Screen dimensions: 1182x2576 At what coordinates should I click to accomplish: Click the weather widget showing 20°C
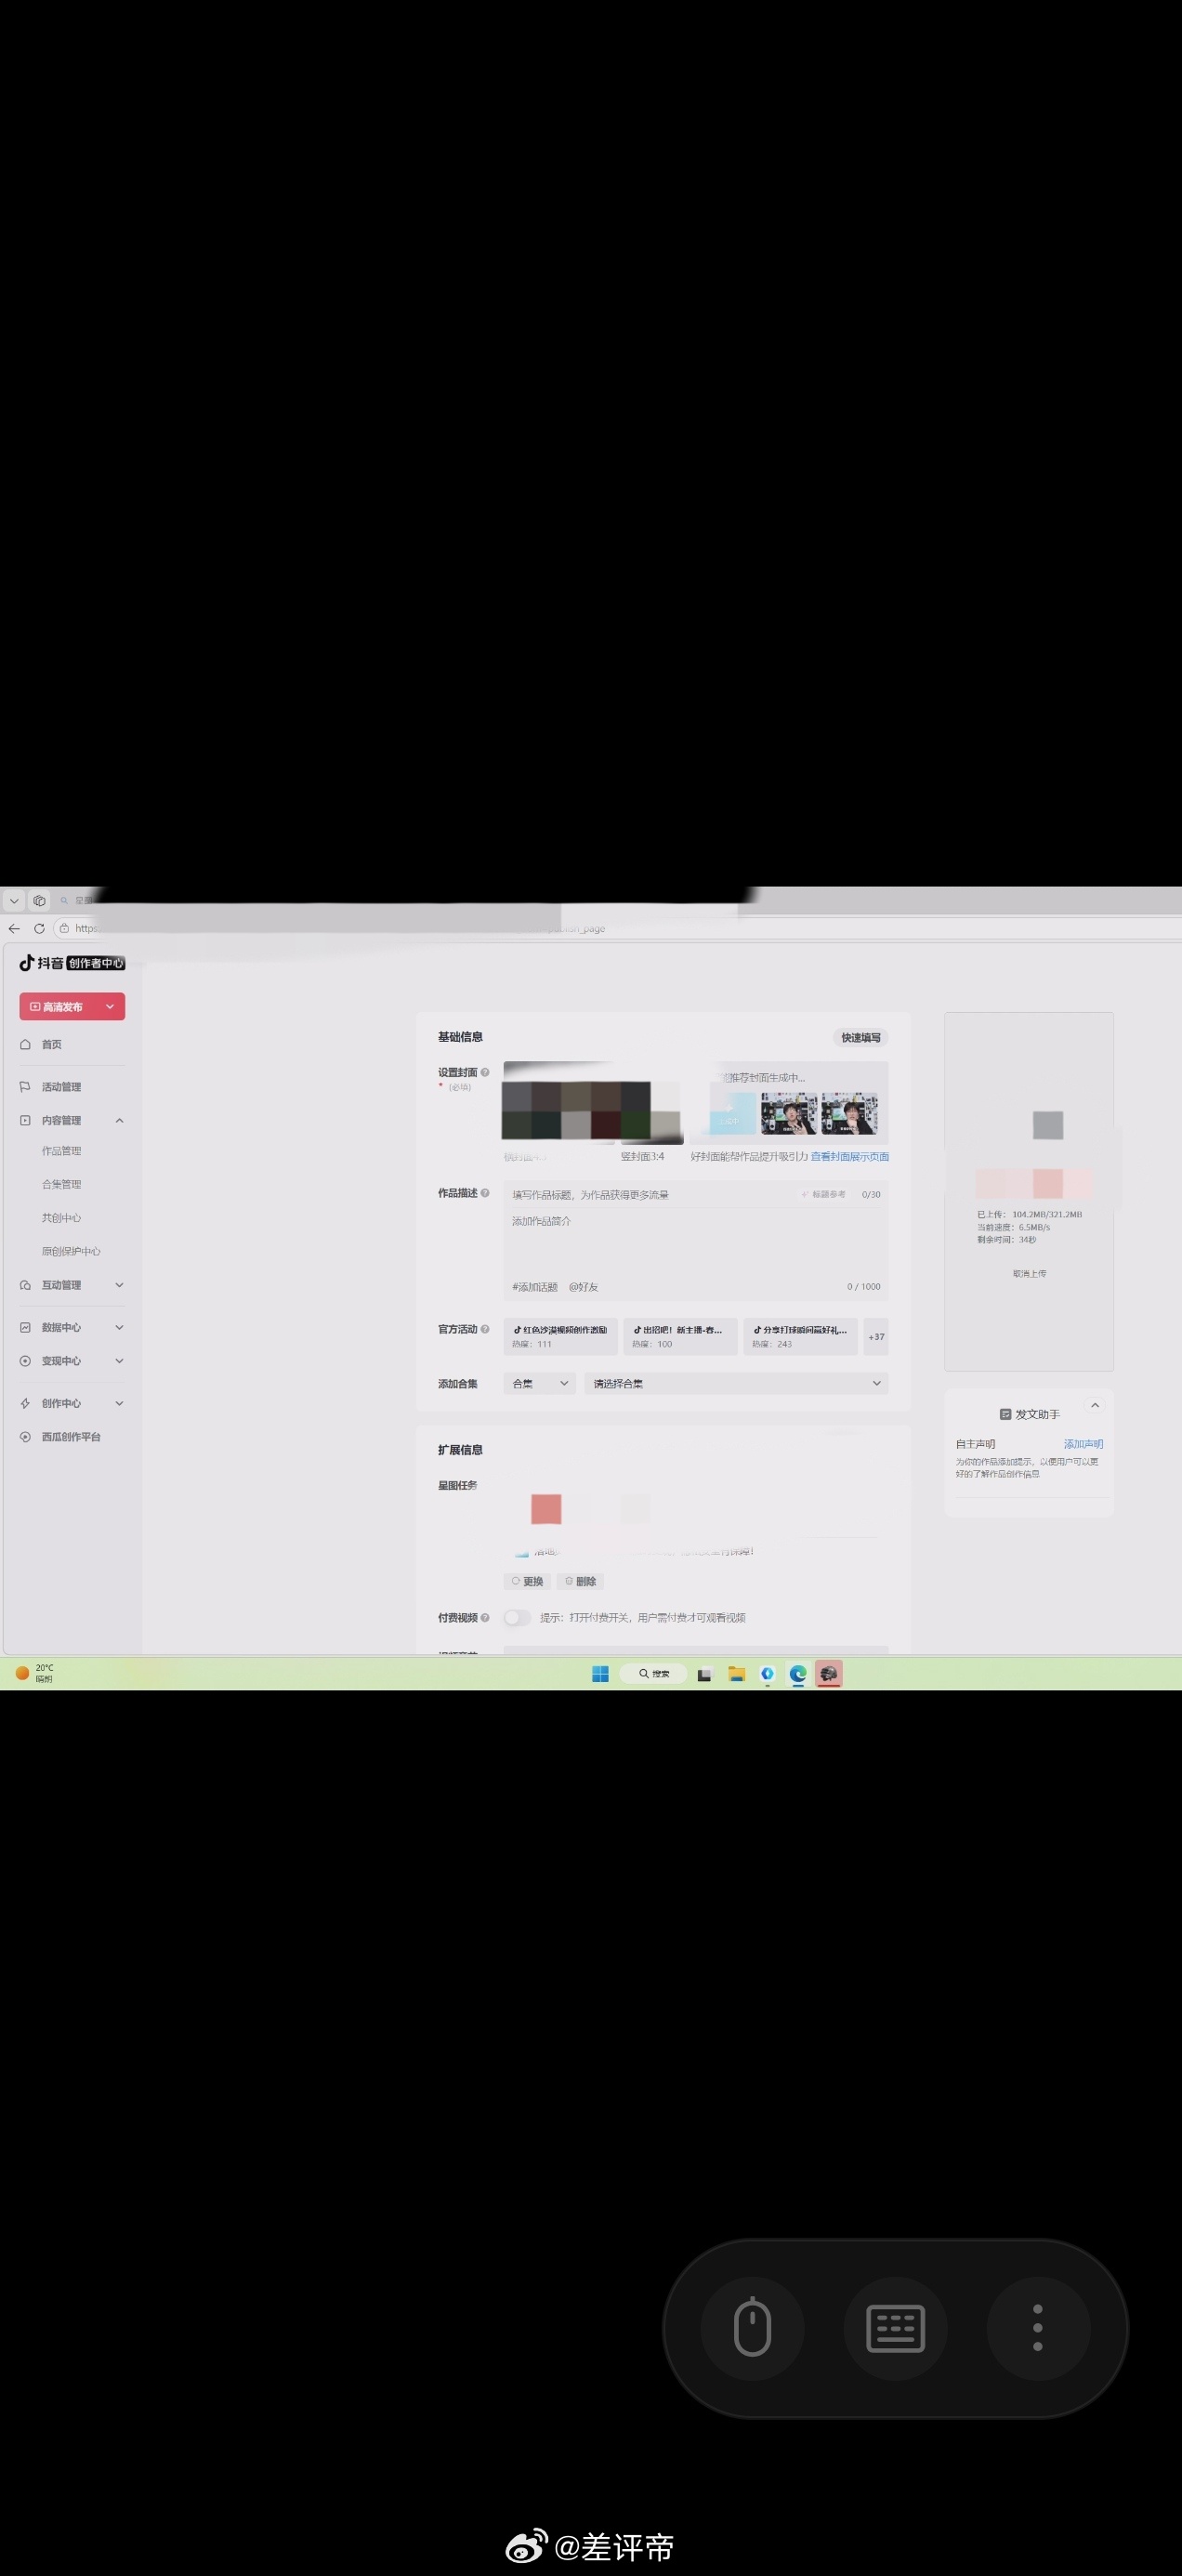point(35,1673)
